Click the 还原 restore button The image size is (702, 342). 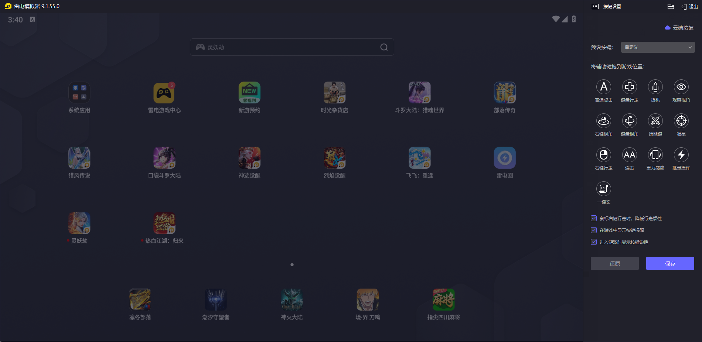pos(615,263)
